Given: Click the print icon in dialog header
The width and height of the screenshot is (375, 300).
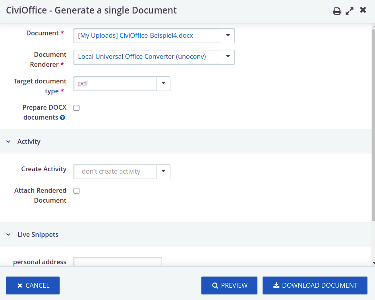Looking at the screenshot, I should click(337, 11).
